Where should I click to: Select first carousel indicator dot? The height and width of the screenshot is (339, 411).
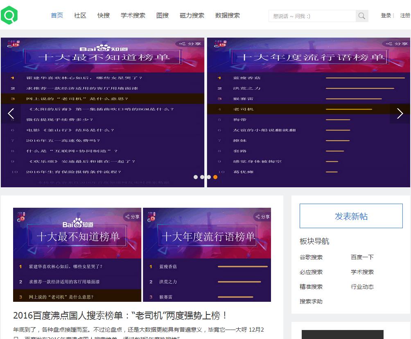point(196,177)
